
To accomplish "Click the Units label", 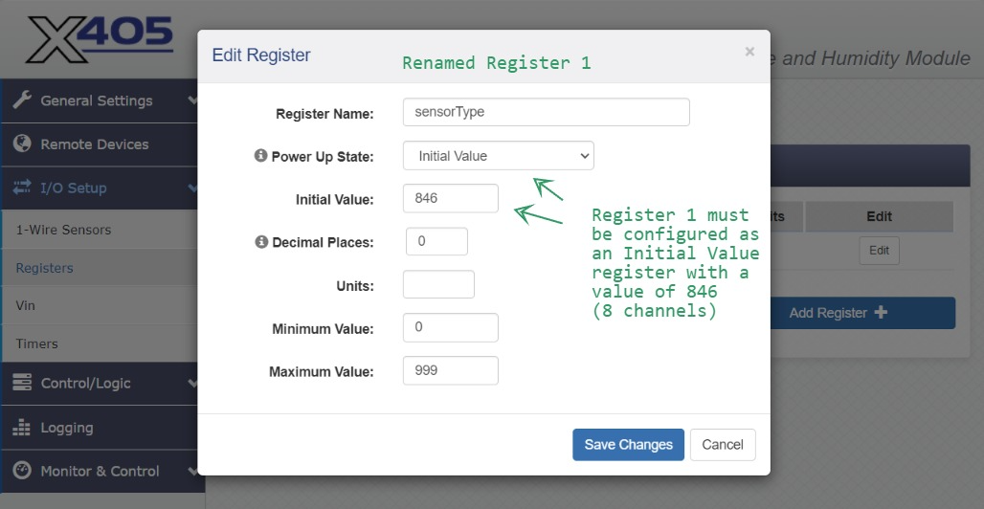I will pyautogui.click(x=355, y=286).
